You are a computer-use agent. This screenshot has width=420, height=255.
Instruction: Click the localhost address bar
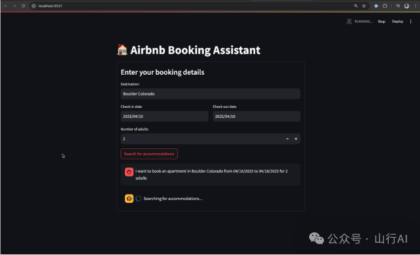pos(184,6)
